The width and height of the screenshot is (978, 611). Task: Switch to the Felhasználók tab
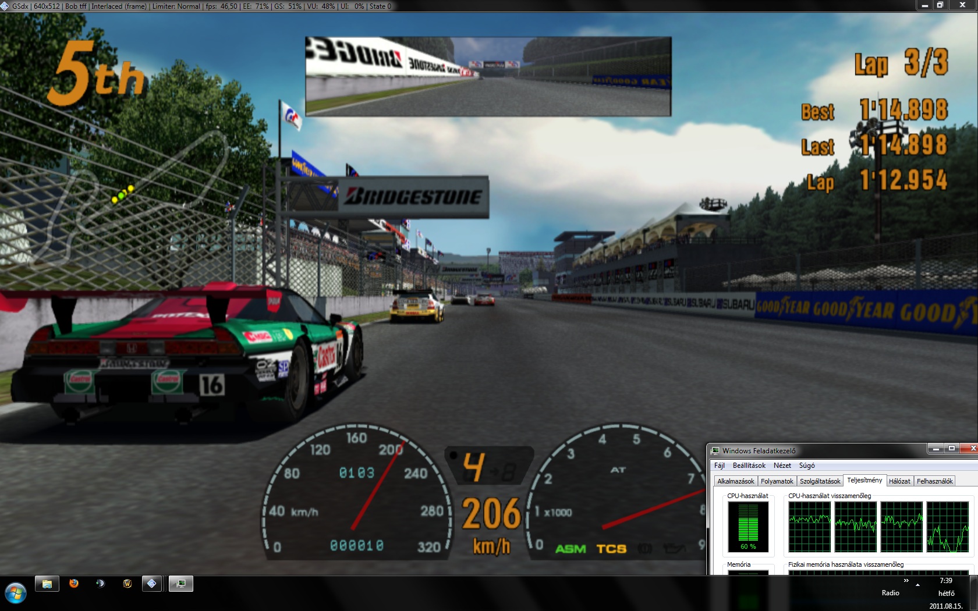click(935, 481)
